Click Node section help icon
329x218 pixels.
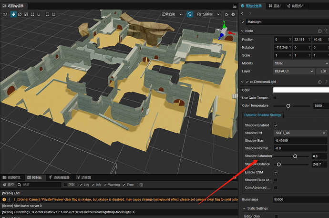click(x=319, y=31)
